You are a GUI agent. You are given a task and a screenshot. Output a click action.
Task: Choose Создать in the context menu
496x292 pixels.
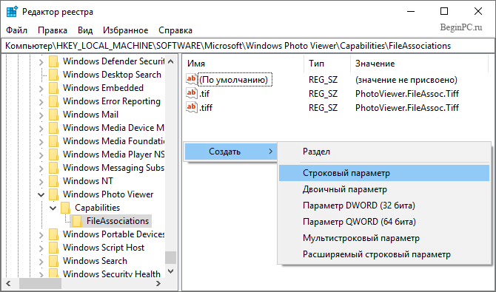click(230, 152)
